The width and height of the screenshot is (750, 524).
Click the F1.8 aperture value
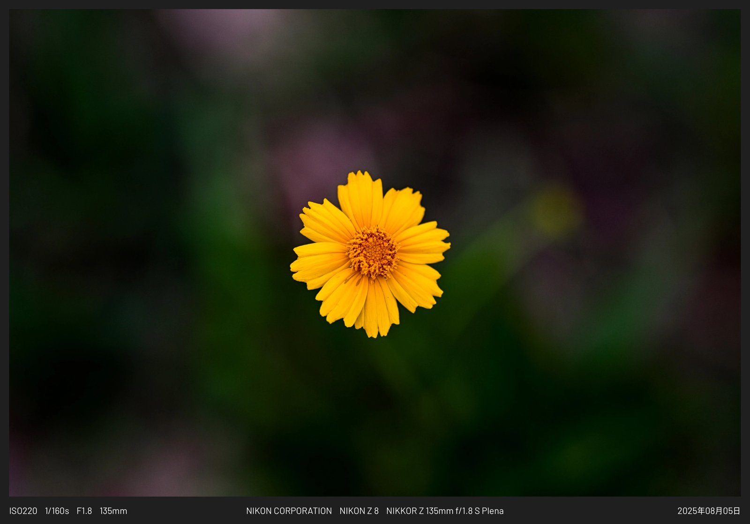(84, 511)
